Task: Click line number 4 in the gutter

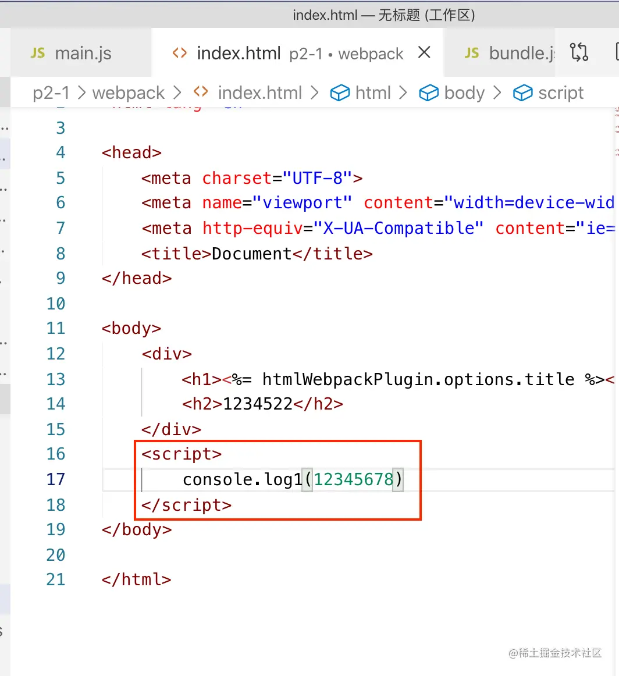Action: [61, 152]
